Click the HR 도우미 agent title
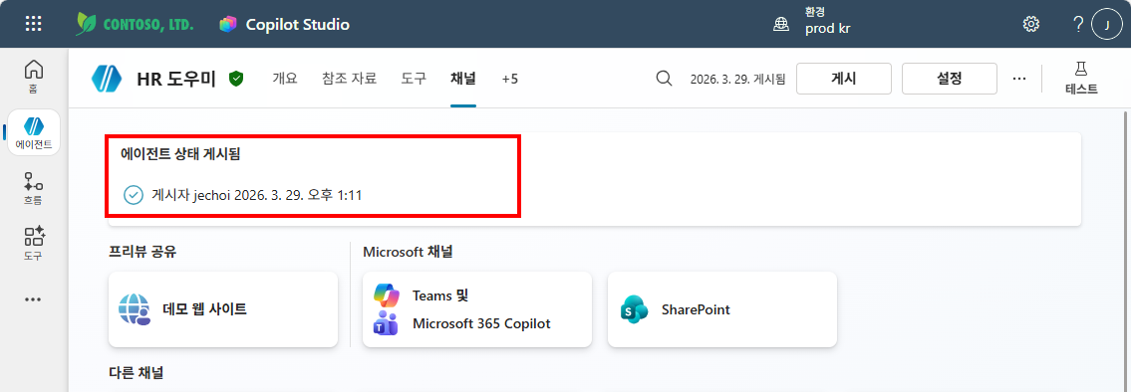1131x392 pixels. click(x=176, y=79)
